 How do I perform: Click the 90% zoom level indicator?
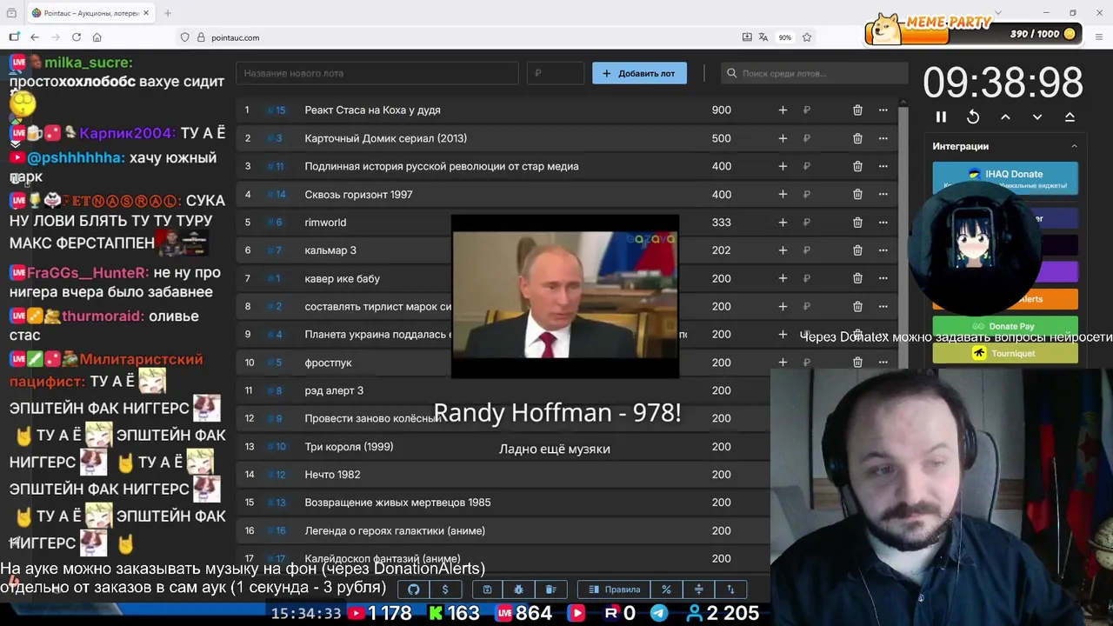(785, 37)
